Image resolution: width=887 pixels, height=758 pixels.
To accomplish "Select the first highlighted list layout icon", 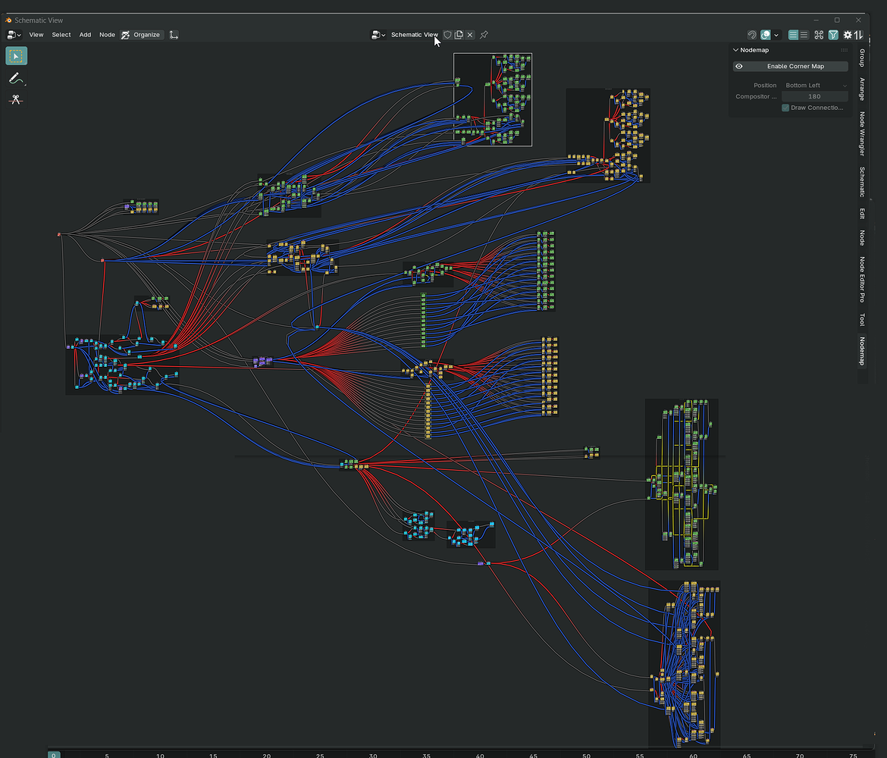I will (x=793, y=35).
